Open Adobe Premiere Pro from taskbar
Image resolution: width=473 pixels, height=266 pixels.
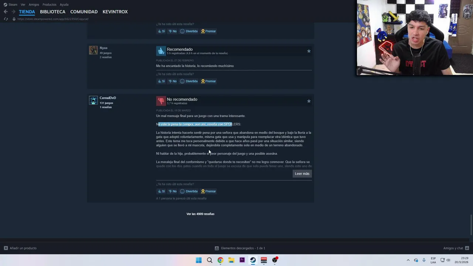pyautogui.click(x=242, y=260)
